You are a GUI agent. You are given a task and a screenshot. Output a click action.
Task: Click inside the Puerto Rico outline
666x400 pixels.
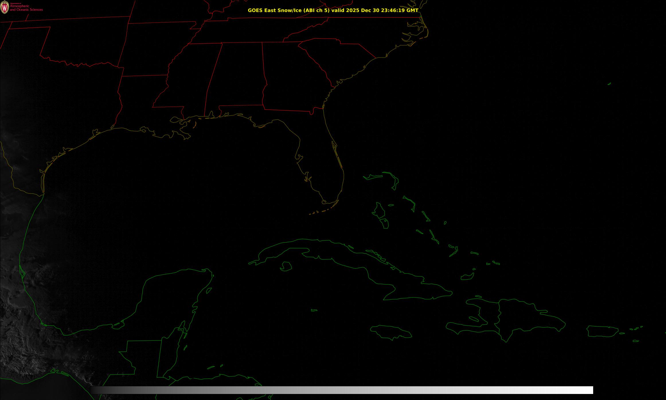pyautogui.click(x=602, y=331)
